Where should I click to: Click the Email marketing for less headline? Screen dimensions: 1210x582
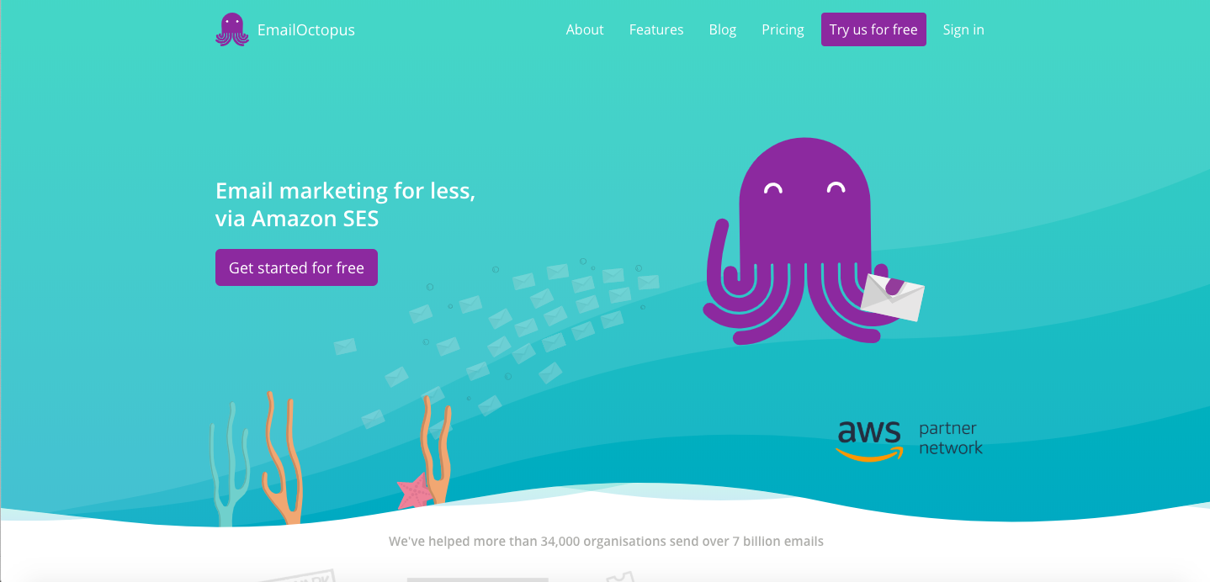(x=345, y=204)
